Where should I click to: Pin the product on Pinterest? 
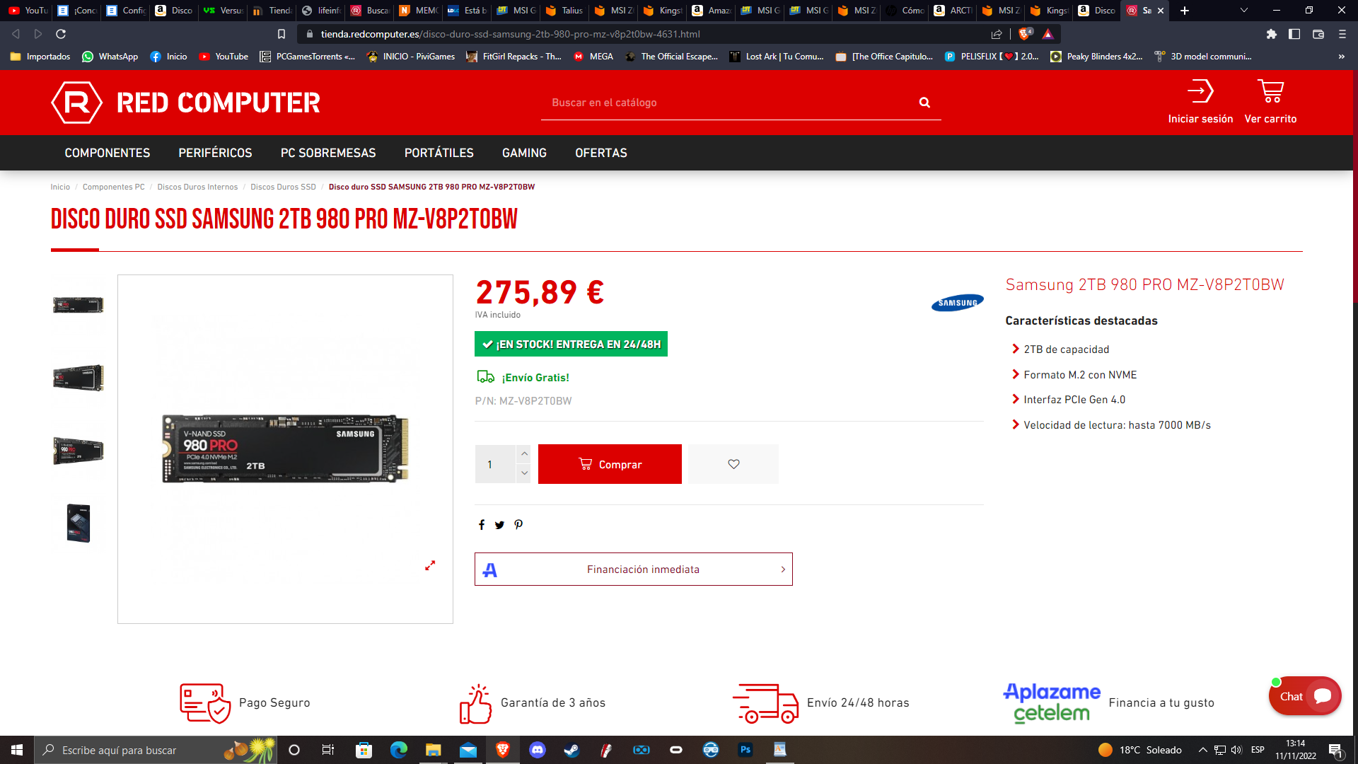click(x=518, y=525)
